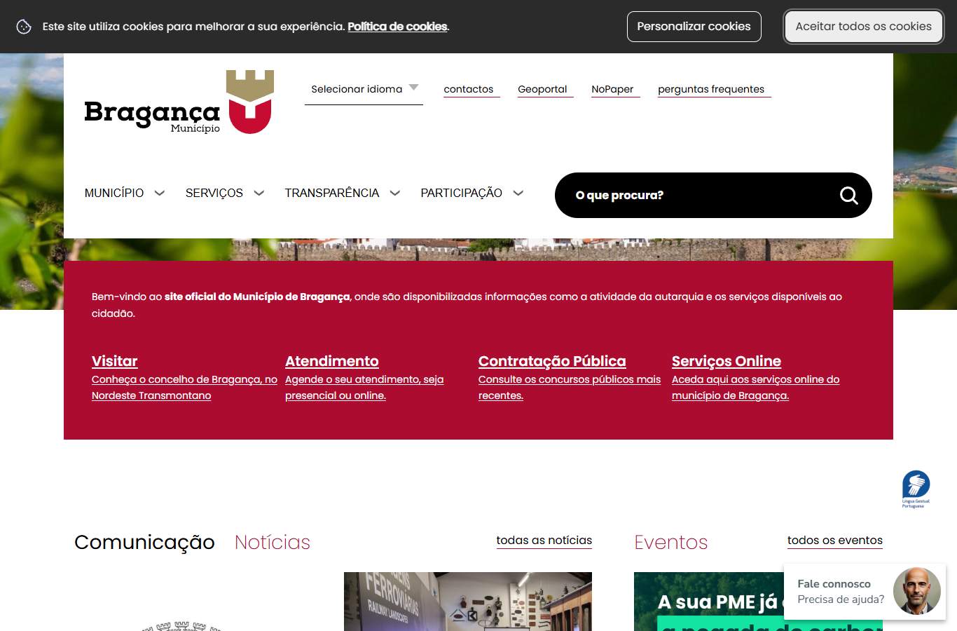Click the magnifying glass search icon
This screenshot has width=957, height=631.
pyautogui.click(x=848, y=195)
